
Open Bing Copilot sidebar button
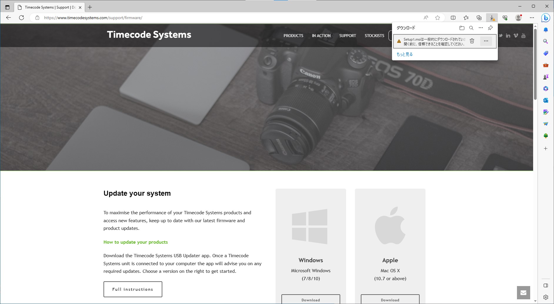546,18
